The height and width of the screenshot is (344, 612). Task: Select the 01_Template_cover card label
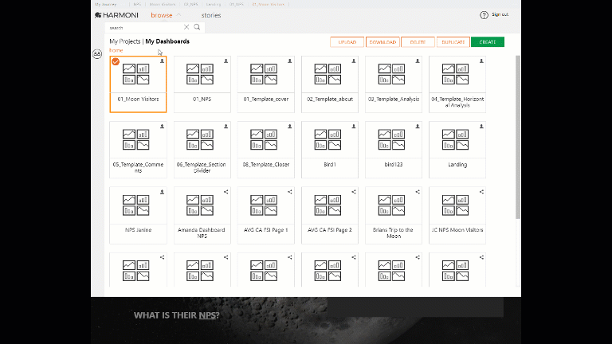(x=266, y=99)
